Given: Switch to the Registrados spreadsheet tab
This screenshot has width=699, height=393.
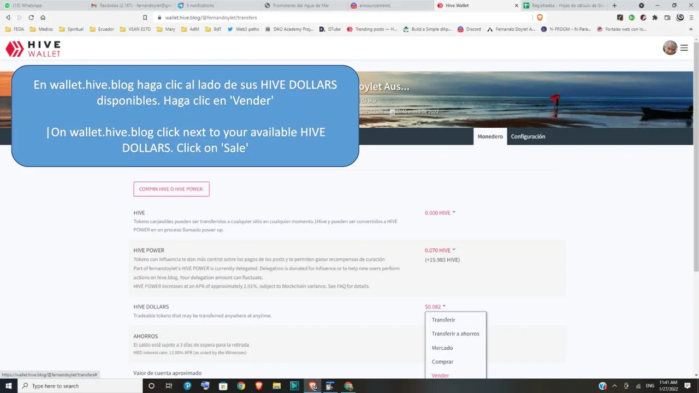Looking at the screenshot, I should [x=564, y=5].
